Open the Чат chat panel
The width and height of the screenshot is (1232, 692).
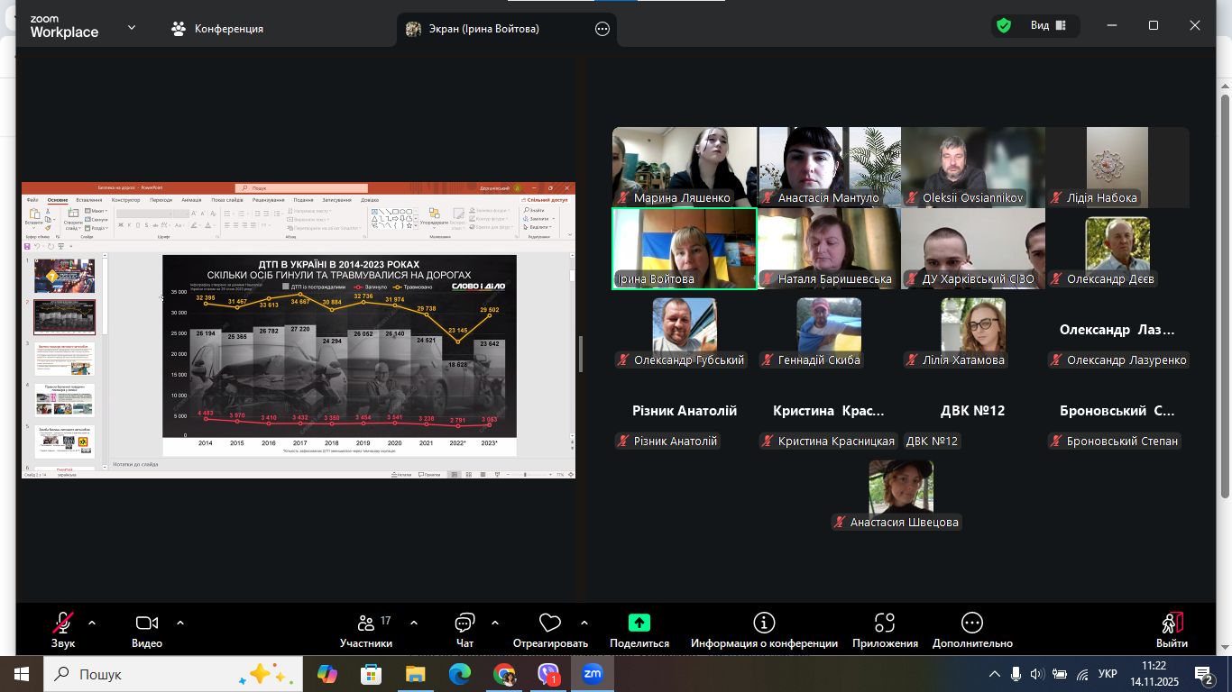464,624
